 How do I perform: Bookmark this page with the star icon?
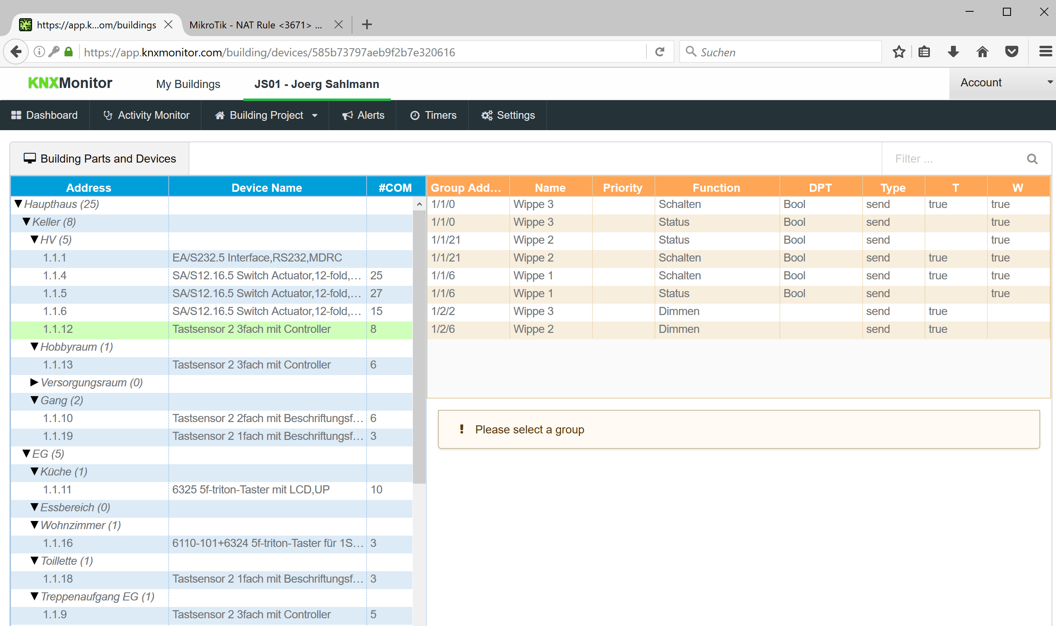click(x=899, y=52)
